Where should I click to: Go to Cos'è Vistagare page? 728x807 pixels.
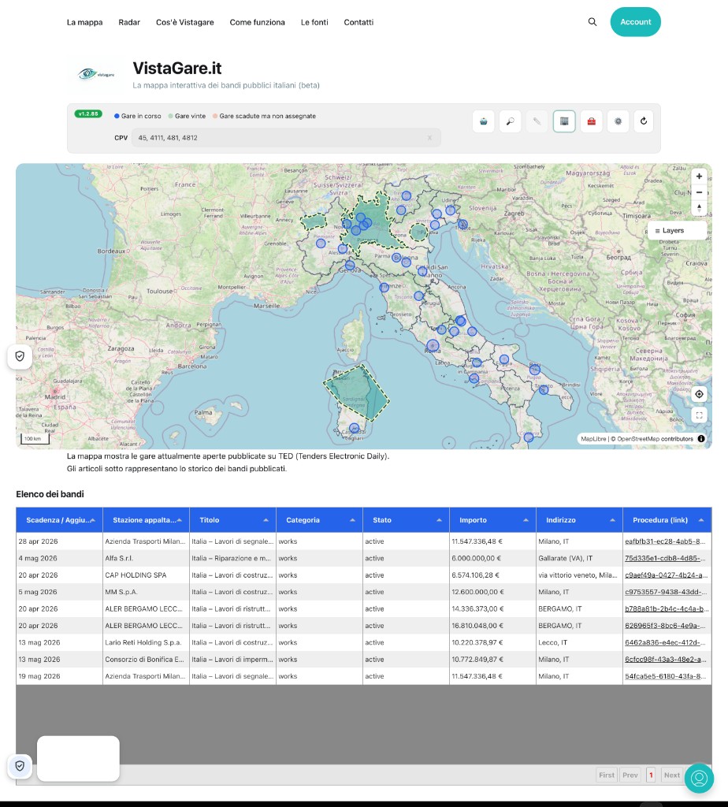(184, 22)
